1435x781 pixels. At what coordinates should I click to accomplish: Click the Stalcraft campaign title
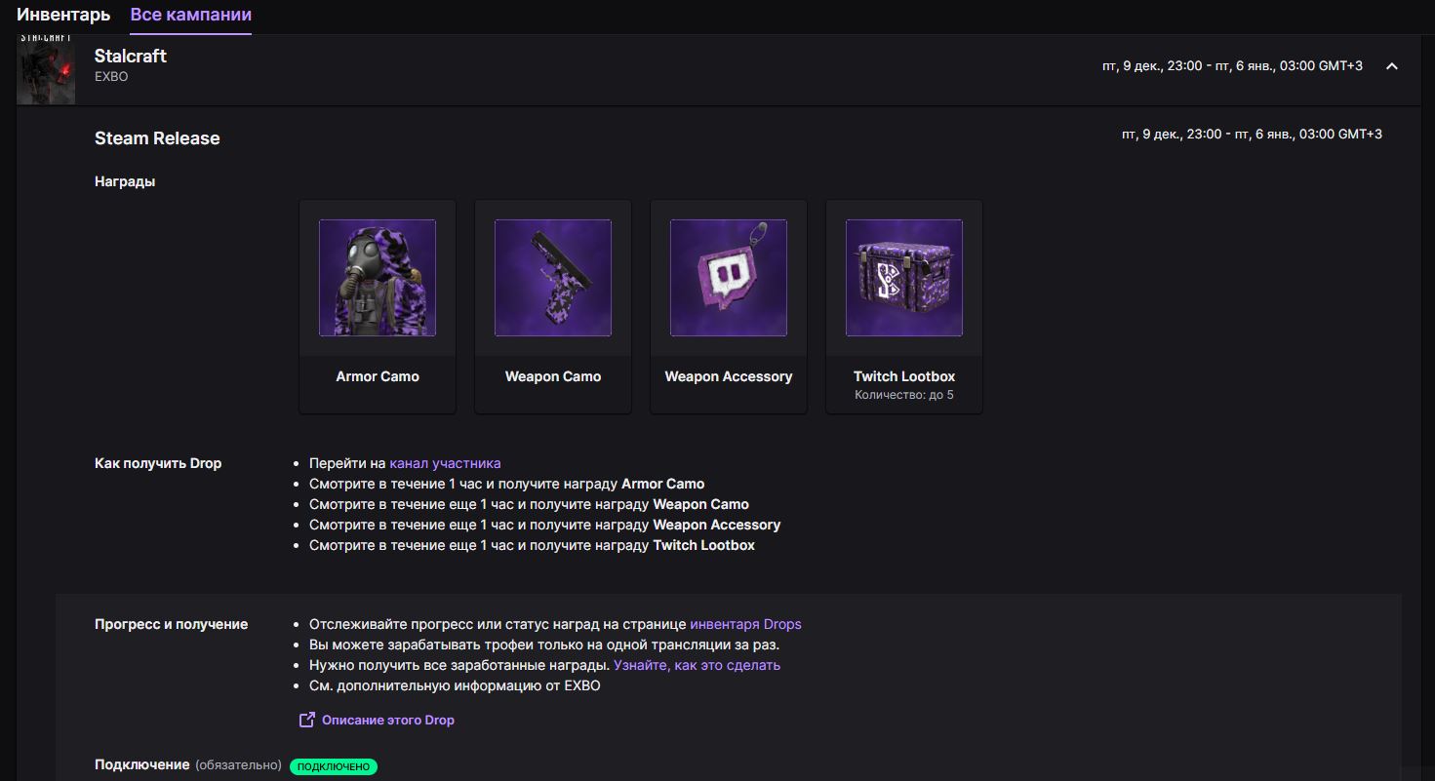(x=131, y=56)
